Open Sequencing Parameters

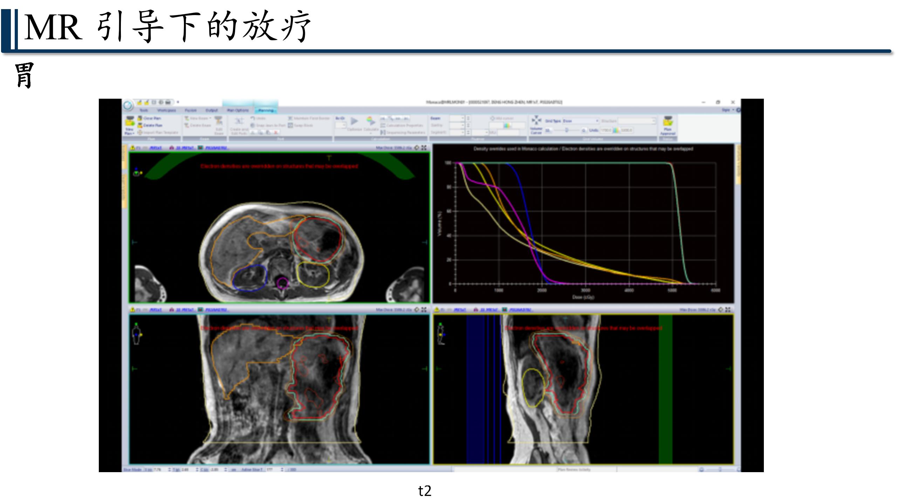click(403, 133)
